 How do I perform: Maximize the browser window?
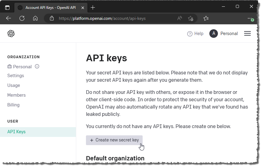[237, 6]
